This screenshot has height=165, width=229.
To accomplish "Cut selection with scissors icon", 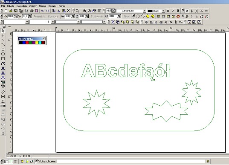I will coord(58,11).
